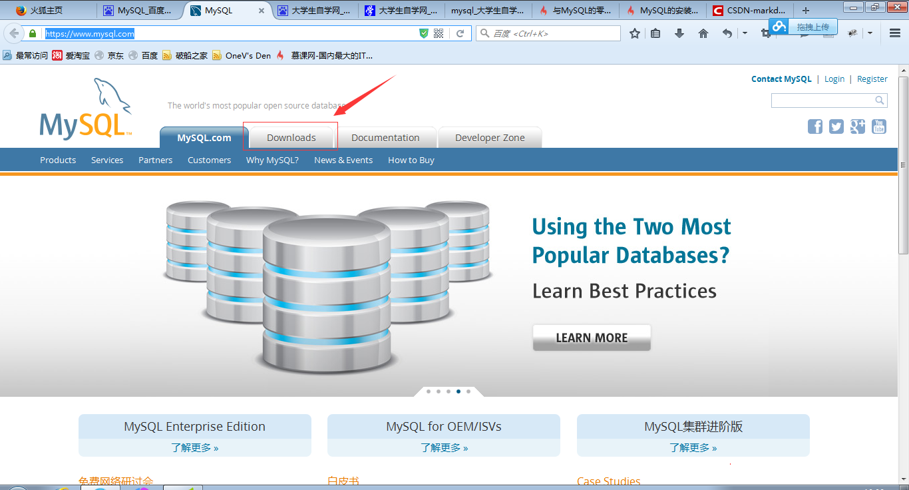Open the 最常访问 bookmark folder
This screenshot has height=490, width=909.
[x=25, y=56]
